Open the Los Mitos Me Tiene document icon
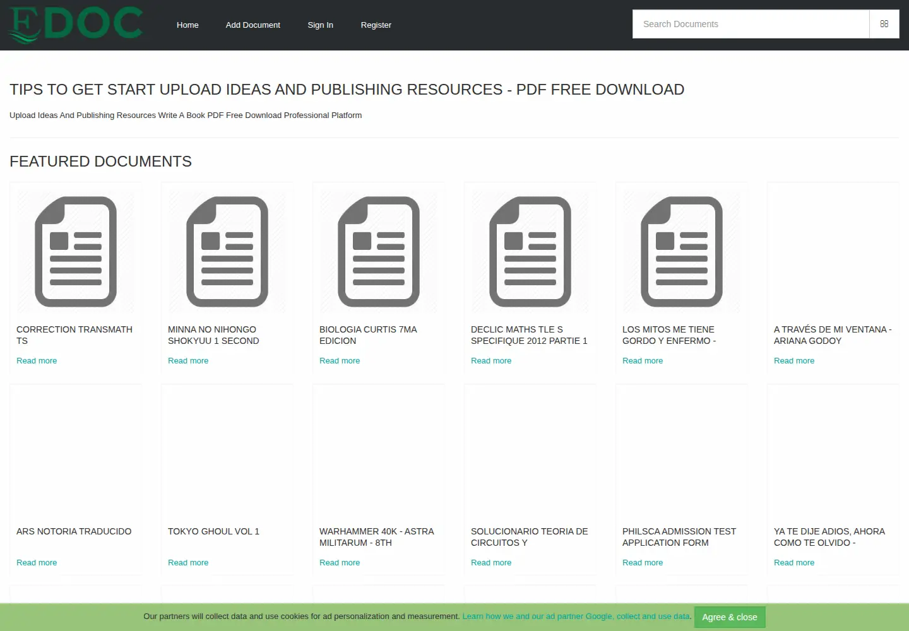Image resolution: width=909 pixels, height=631 pixels. (682, 252)
